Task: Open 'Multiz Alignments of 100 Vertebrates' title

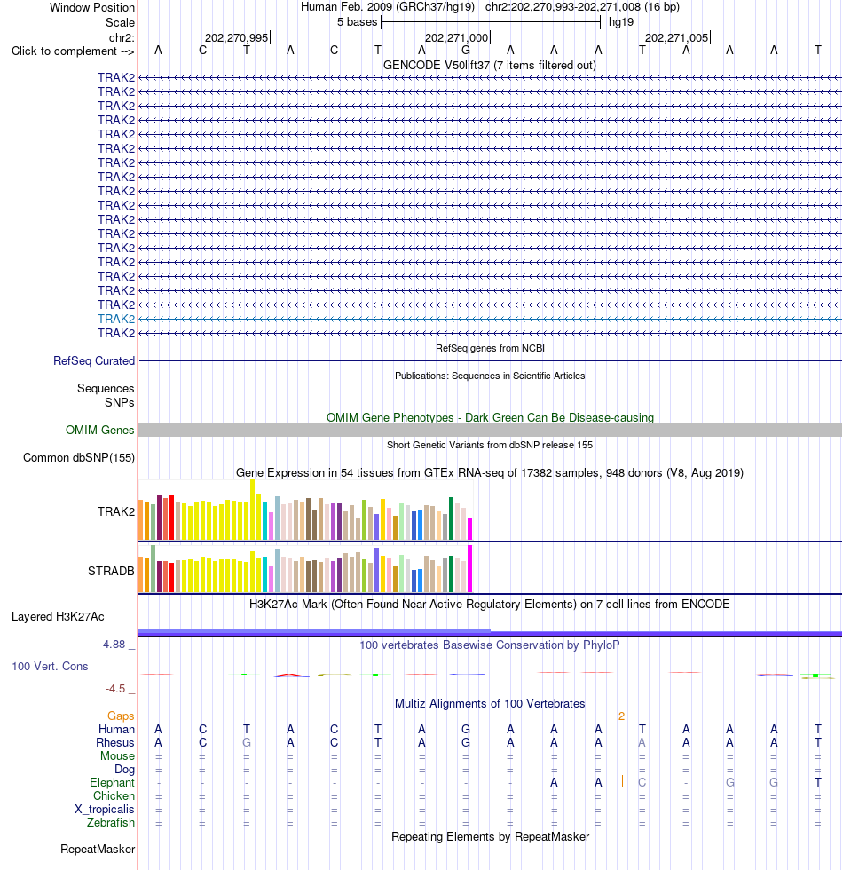Action: tap(490, 704)
